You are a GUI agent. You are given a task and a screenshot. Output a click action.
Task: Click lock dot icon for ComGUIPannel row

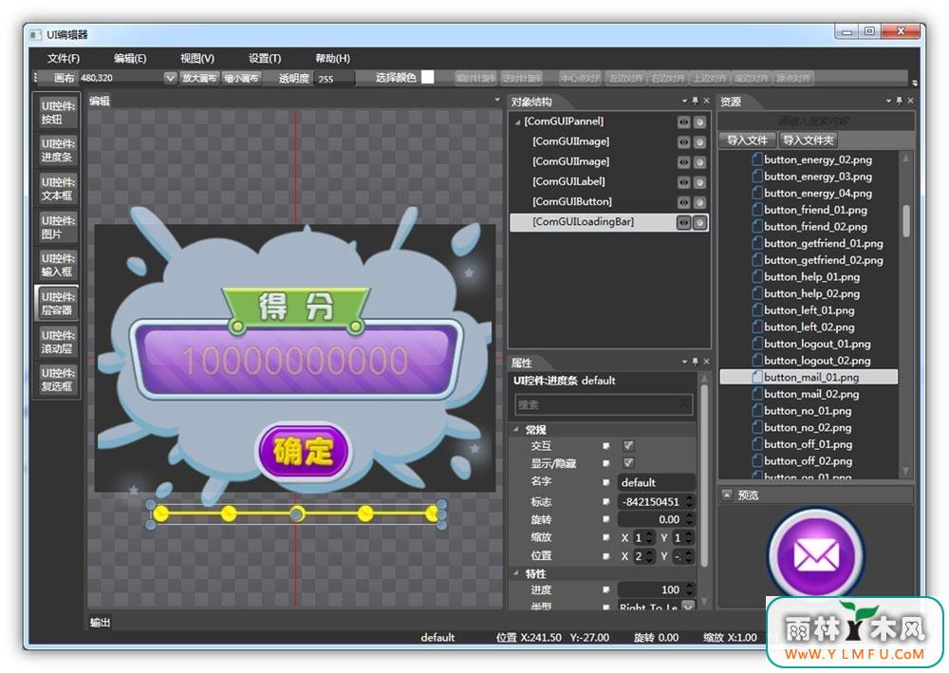[x=699, y=122]
